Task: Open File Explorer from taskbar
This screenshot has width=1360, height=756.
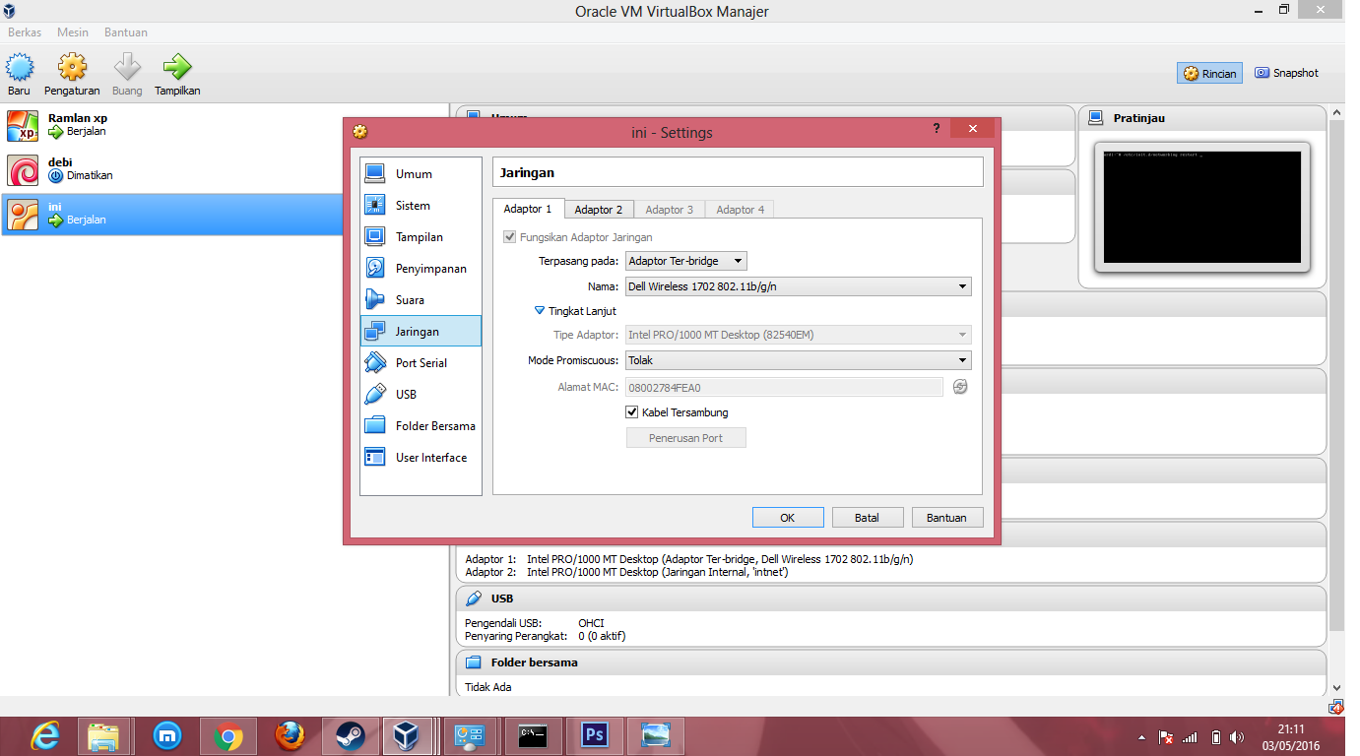Action: click(x=104, y=735)
